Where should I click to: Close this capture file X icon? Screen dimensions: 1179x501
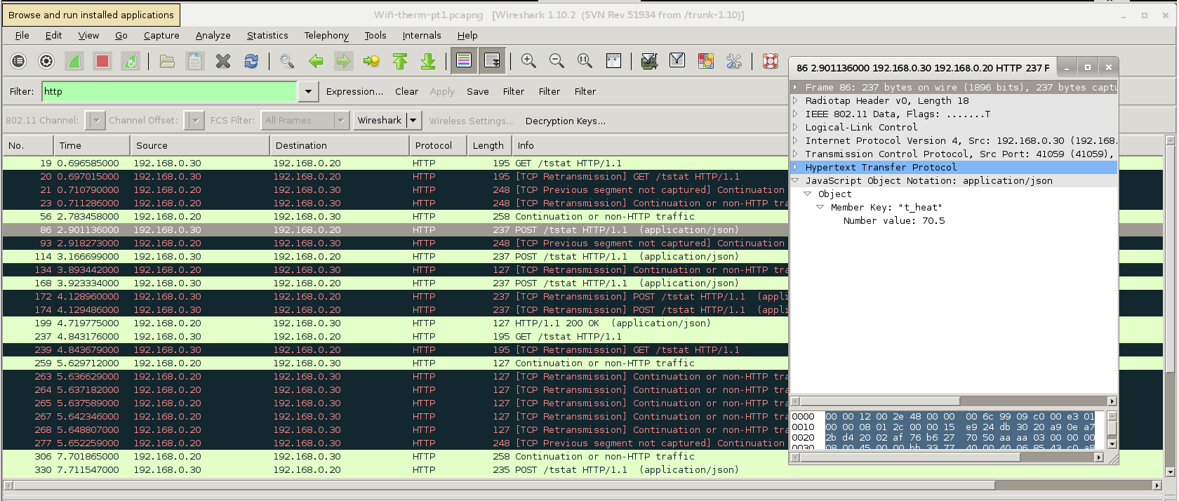(x=223, y=61)
